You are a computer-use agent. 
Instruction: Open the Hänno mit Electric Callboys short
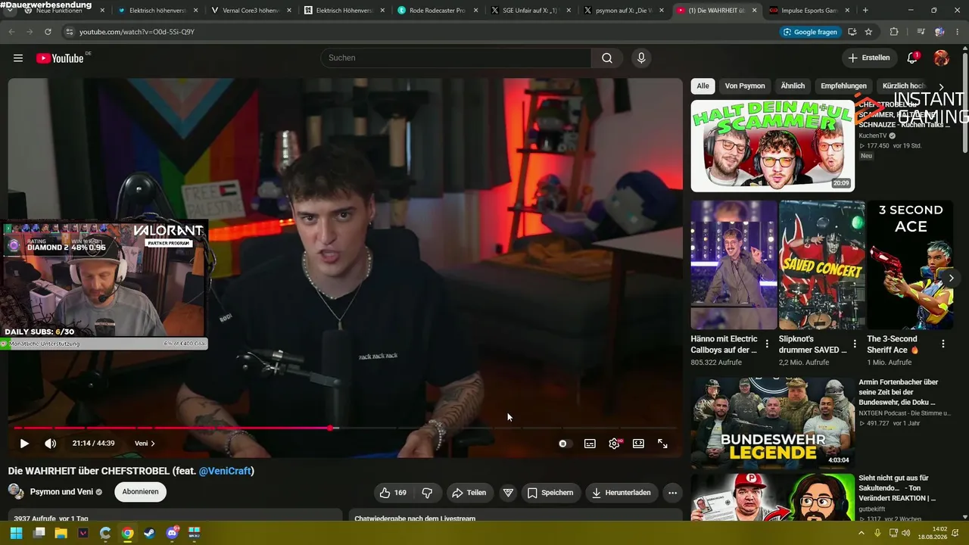pos(734,265)
